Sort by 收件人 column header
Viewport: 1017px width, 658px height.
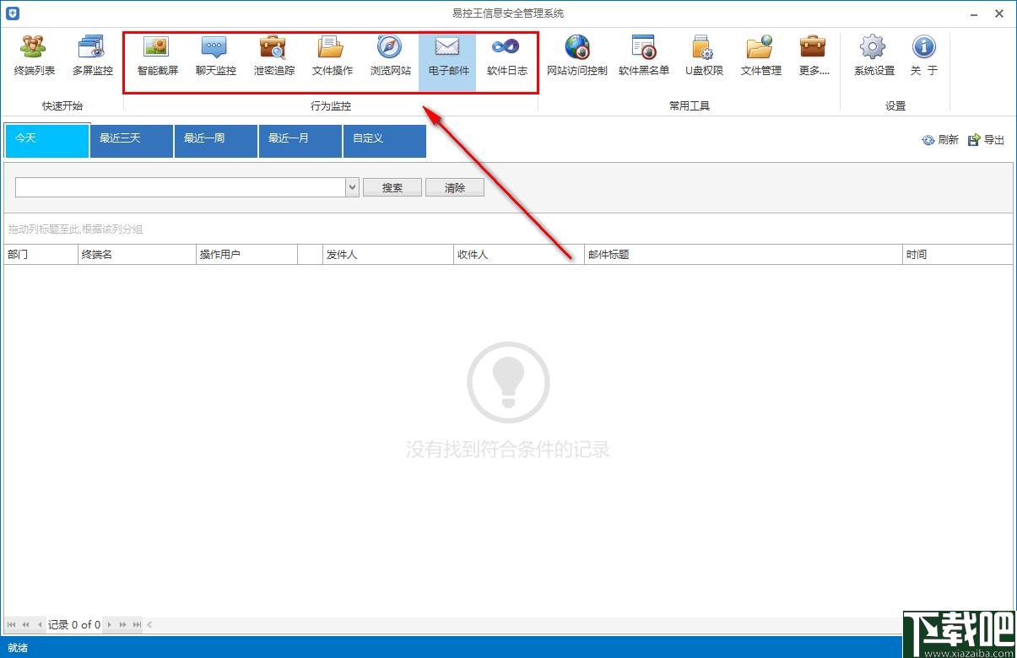[519, 255]
